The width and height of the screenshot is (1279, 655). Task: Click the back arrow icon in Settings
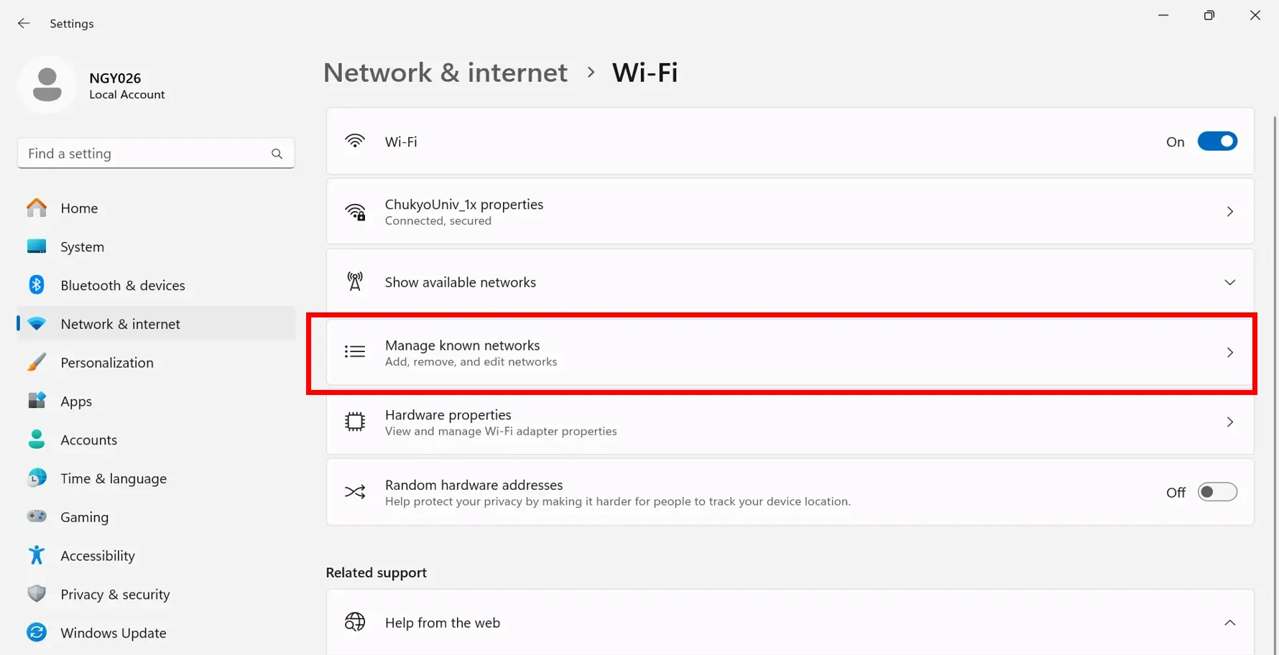[24, 24]
